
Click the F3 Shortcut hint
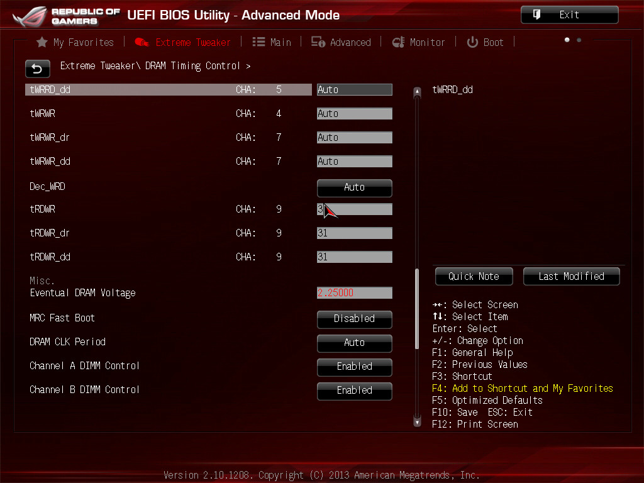(462, 376)
